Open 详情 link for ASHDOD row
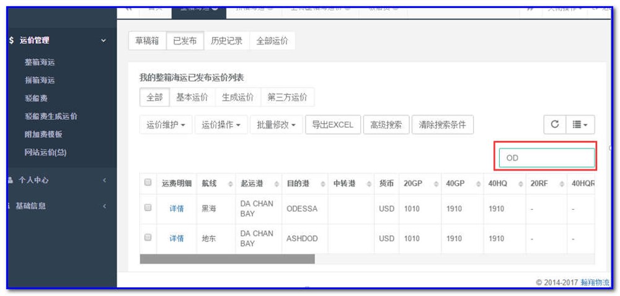This screenshot has height=296, width=620. pos(177,239)
